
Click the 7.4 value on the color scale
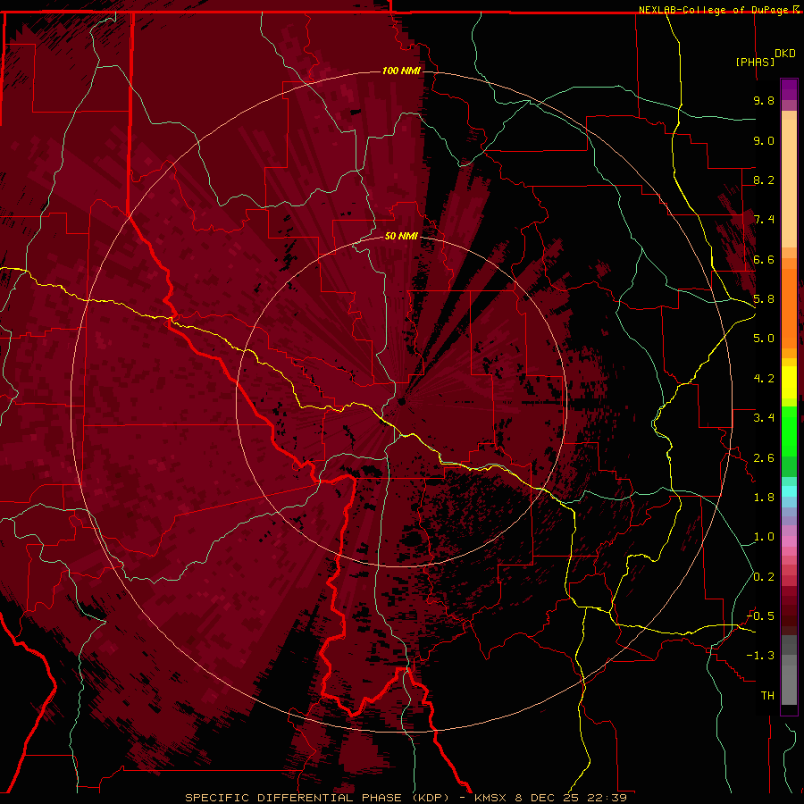tap(764, 220)
